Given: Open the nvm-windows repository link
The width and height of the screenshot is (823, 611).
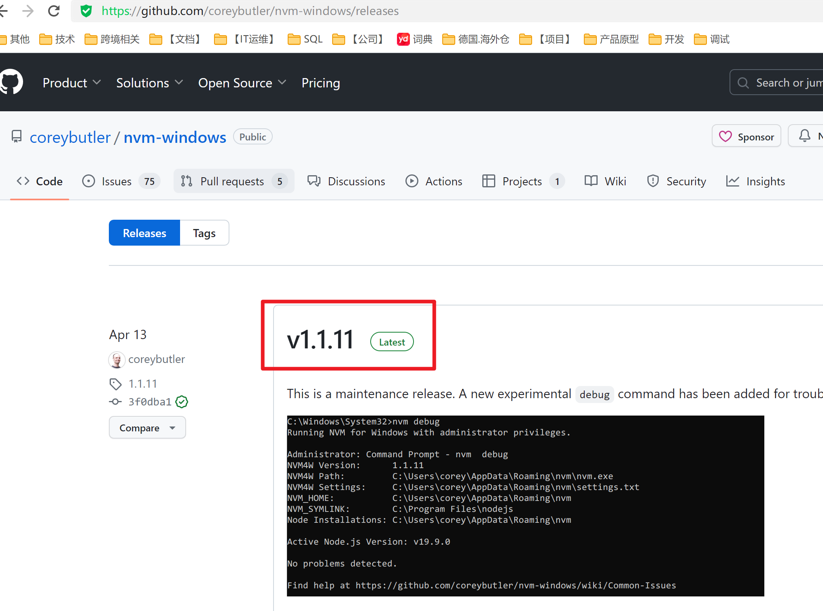Looking at the screenshot, I should click(x=175, y=137).
